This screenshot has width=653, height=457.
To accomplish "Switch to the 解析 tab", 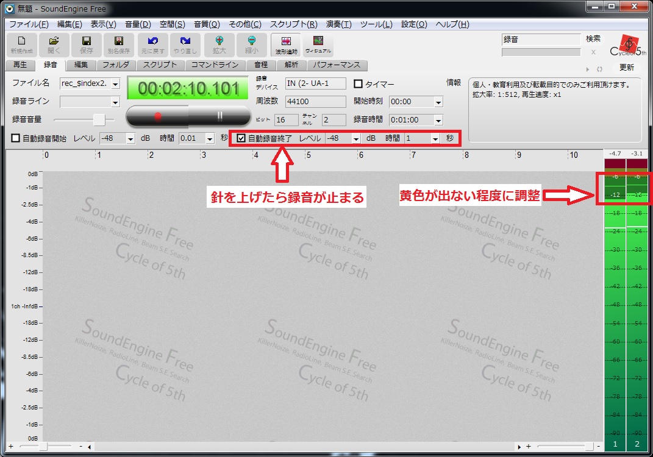I will 291,65.
